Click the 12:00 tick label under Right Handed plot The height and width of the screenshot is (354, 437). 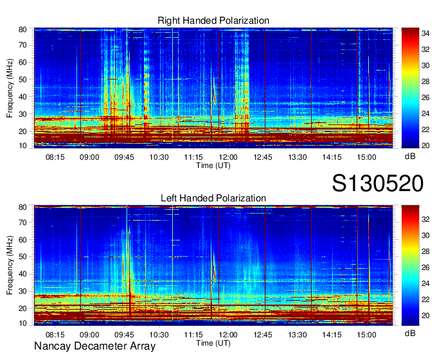pyautogui.click(x=228, y=157)
